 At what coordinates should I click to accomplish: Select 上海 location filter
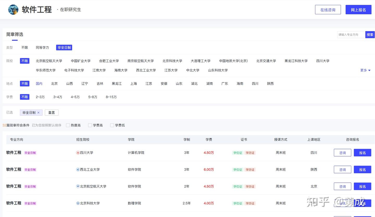coord(134,84)
